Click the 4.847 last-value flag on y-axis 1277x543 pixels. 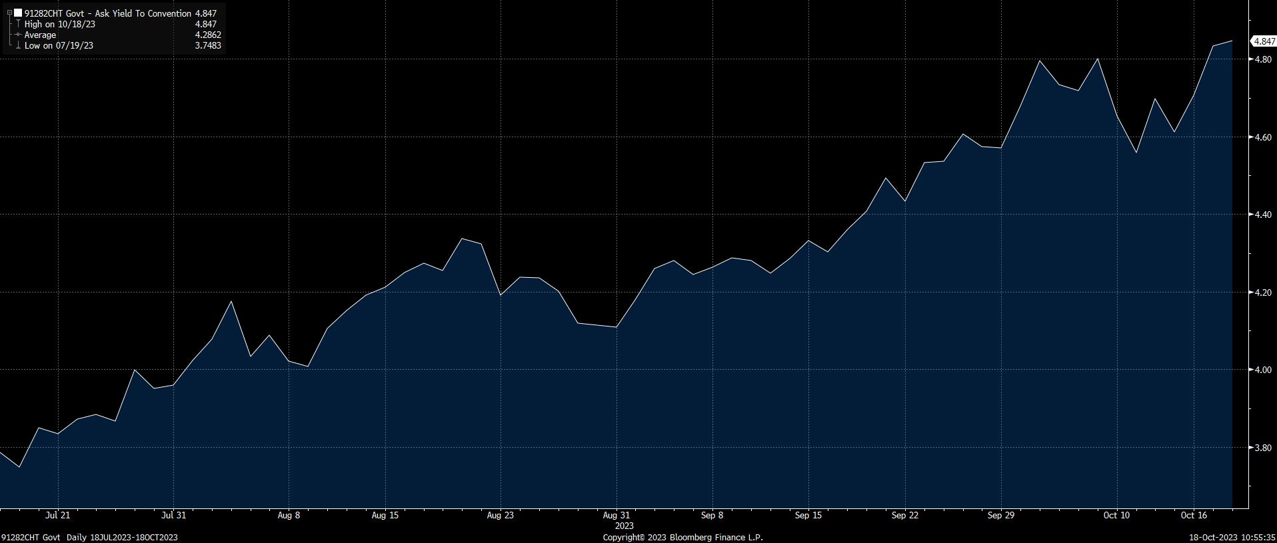[x=1263, y=41]
